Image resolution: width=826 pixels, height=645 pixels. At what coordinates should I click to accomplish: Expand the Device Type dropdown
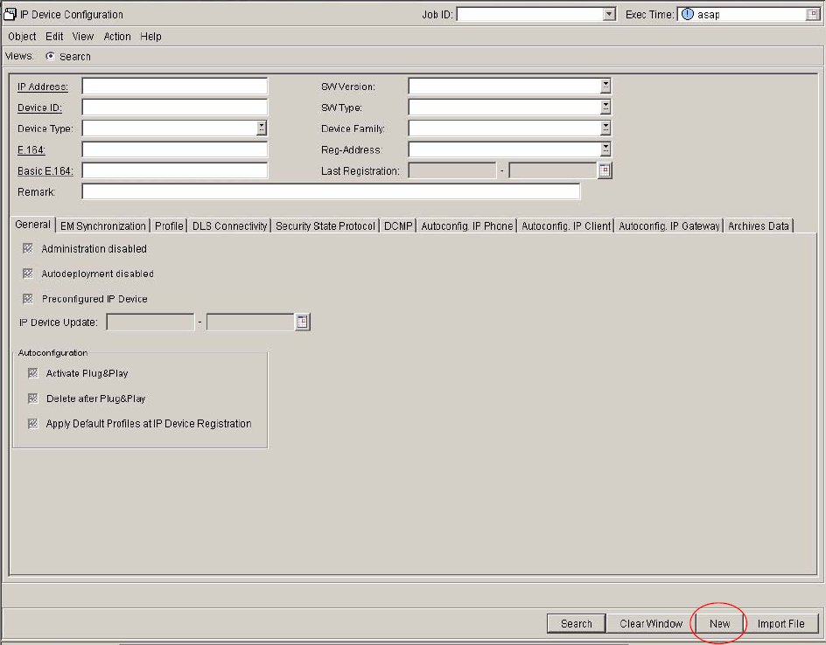[262, 128]
